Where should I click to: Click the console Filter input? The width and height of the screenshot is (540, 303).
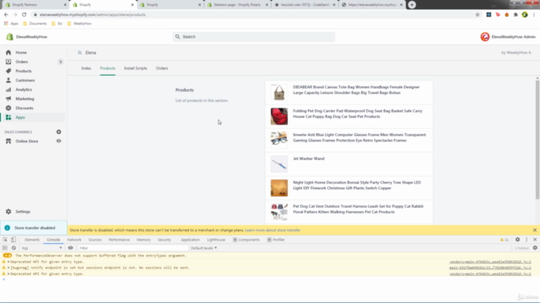click(132, 248)
